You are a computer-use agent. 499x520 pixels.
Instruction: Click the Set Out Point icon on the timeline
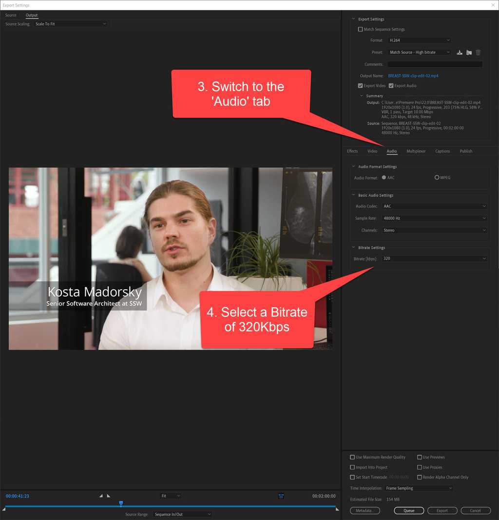(108, 496)
